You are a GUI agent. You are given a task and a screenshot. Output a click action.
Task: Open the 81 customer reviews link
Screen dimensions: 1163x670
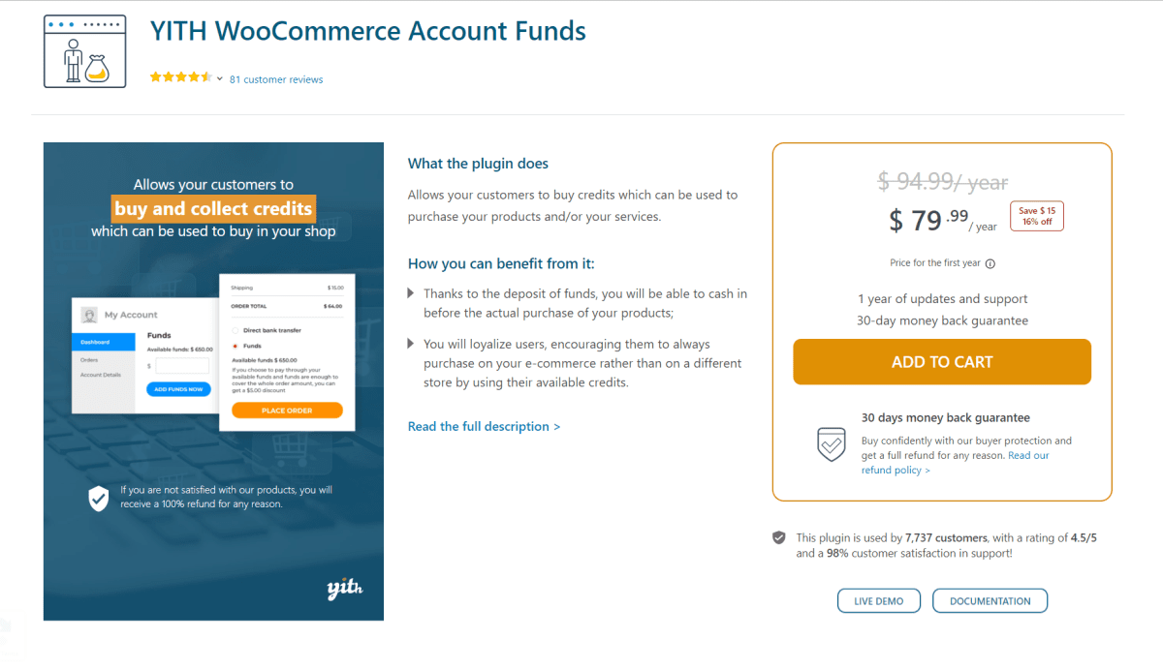click(x=276, y=78)
